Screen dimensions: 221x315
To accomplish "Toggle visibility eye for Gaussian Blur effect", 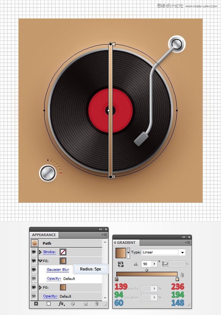I will (x=34, y=269).
